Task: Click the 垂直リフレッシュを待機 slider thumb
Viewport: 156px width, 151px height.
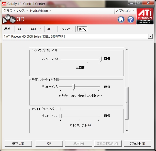Action: click(73, 87)
